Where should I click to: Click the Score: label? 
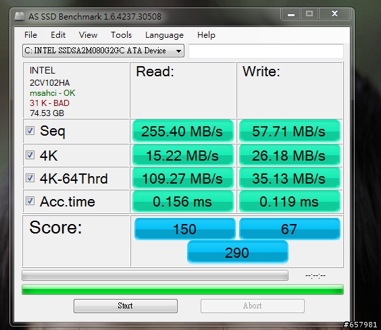click(x=55, y=227)
